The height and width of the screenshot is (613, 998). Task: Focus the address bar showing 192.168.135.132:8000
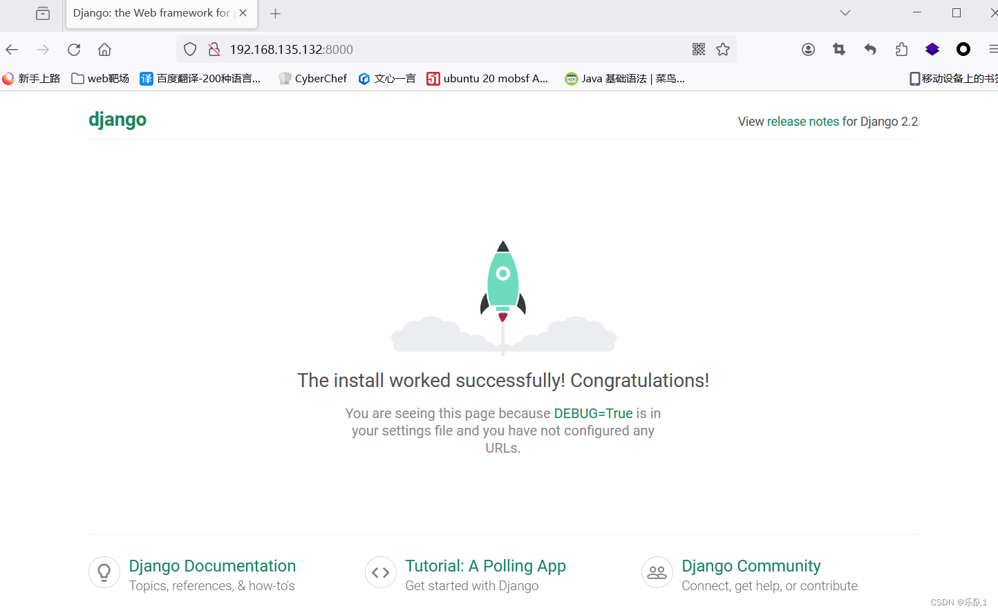(456, 49)
